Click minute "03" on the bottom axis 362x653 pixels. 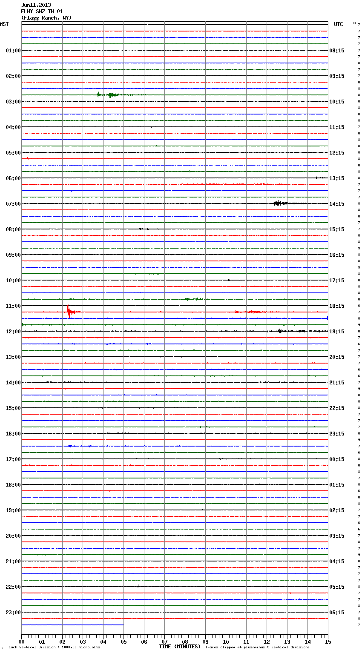point(83,642)
